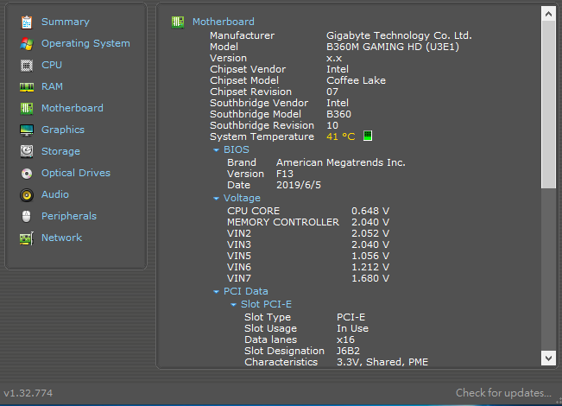Click the Slot Usage value In Use
This screenshot has width=562, height=406.
point(352,328)
